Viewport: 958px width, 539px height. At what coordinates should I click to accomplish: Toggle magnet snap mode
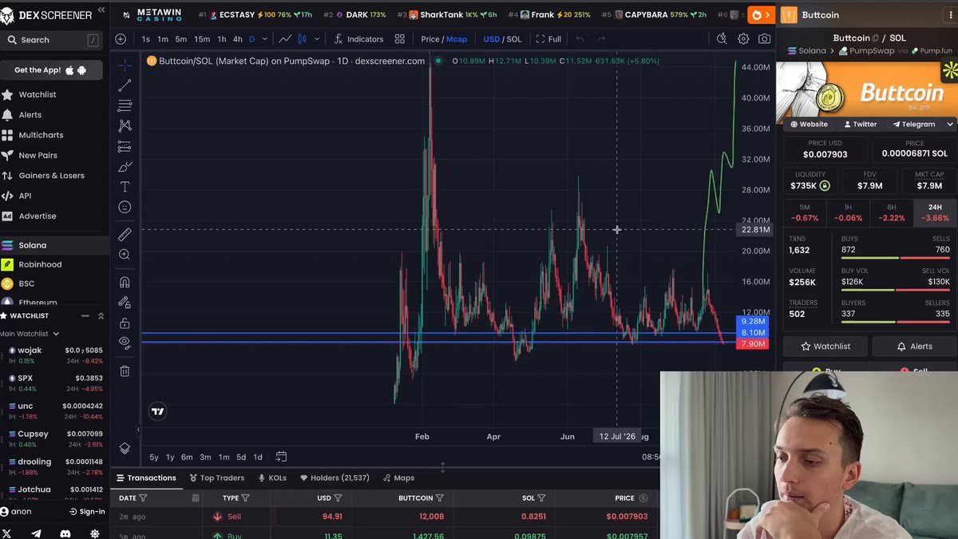(x=125, y=282)
